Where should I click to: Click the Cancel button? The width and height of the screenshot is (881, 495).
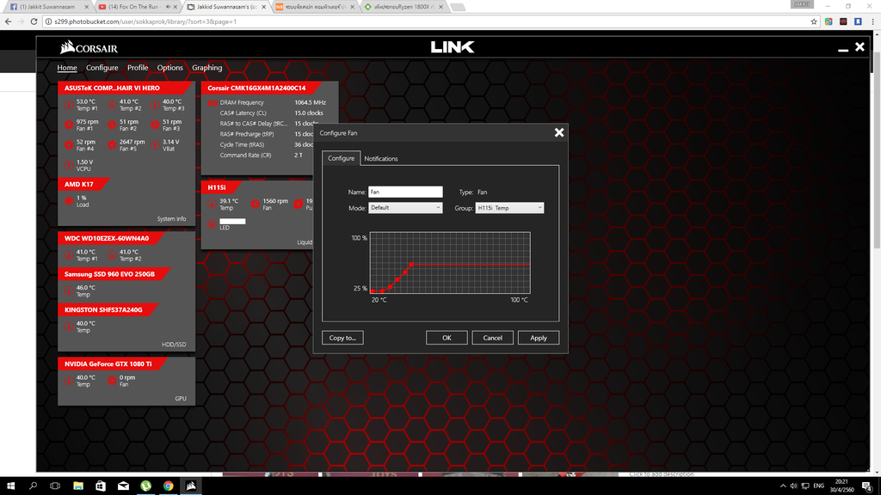coord(493,338)
